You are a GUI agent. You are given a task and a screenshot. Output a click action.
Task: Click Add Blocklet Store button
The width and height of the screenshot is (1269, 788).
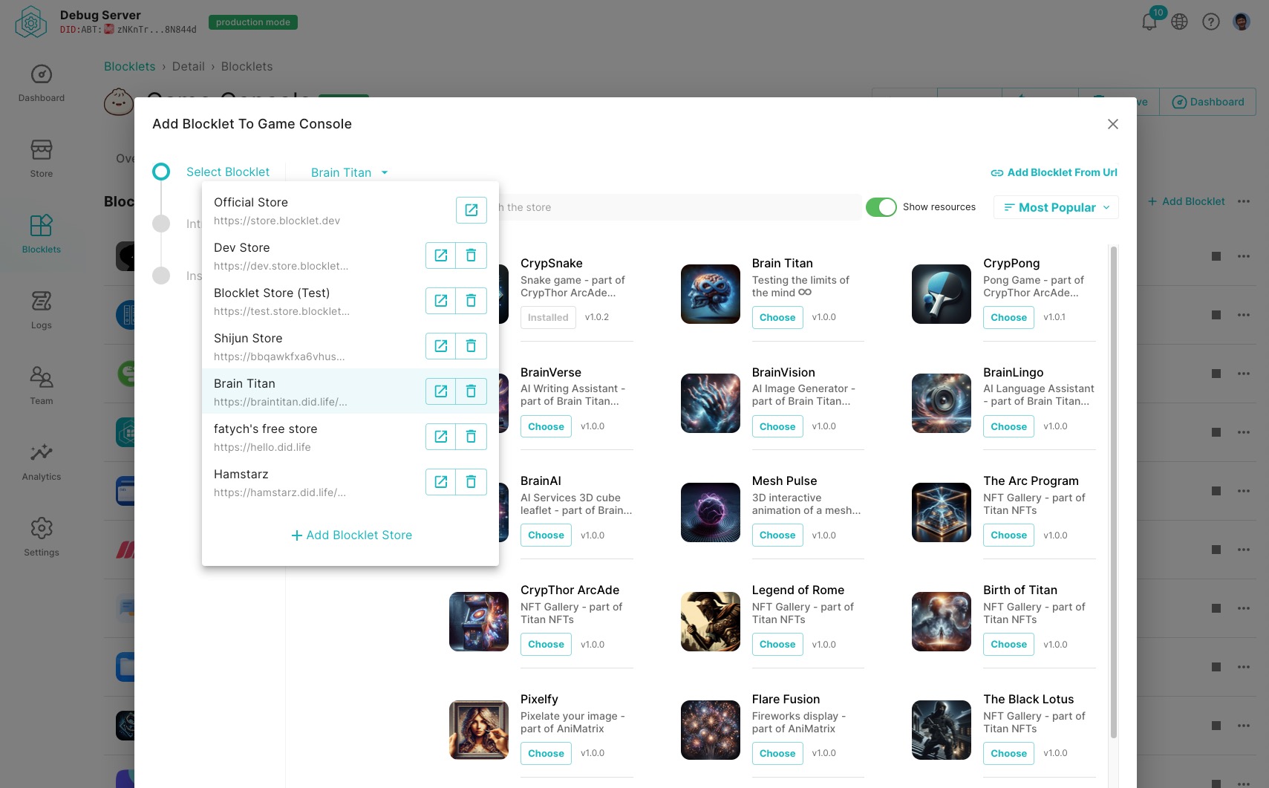350,535
